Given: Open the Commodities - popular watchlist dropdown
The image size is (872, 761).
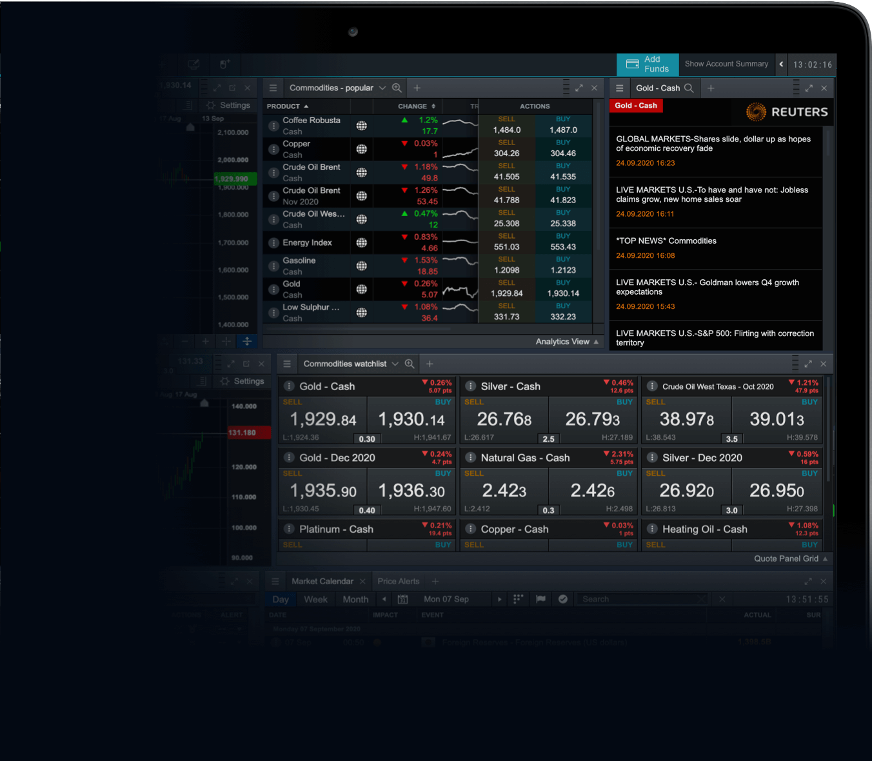Looking at the screenshot, I should point(382,87).
